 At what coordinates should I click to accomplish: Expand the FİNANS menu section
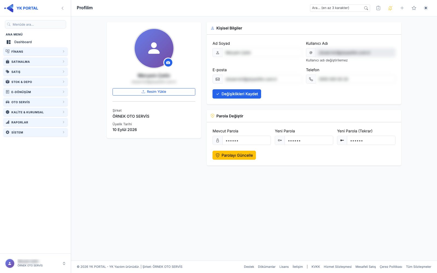point(36,52)
